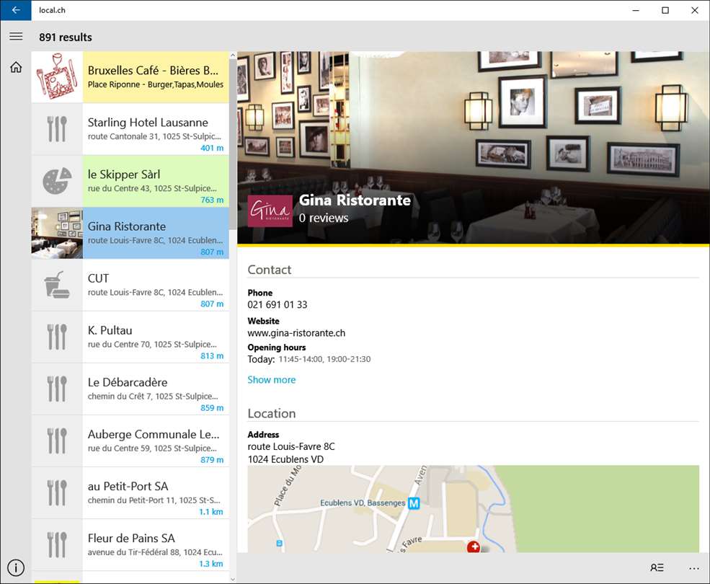Click the metro M icon on map
This screenshot has height=584, width=710.
414,503
